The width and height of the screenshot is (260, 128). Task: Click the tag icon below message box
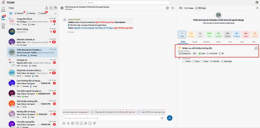pos(94,123)
